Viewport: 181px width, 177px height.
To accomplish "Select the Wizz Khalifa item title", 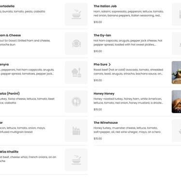I will tap(9, 152).
